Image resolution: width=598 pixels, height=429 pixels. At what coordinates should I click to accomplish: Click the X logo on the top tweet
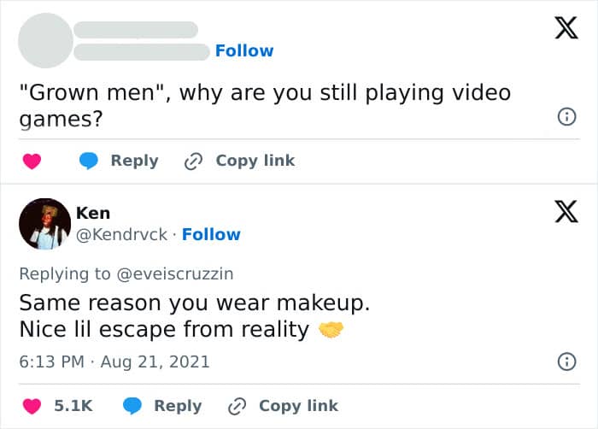click(x=560, y=30)
